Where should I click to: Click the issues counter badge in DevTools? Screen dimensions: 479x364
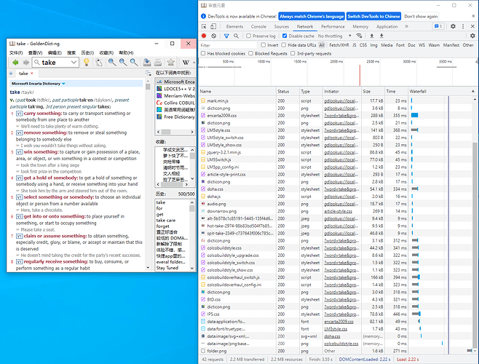(438, 26)
